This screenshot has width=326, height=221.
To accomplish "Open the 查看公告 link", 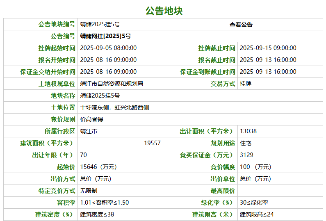I will pyautogui.click(x=241, y=25).
